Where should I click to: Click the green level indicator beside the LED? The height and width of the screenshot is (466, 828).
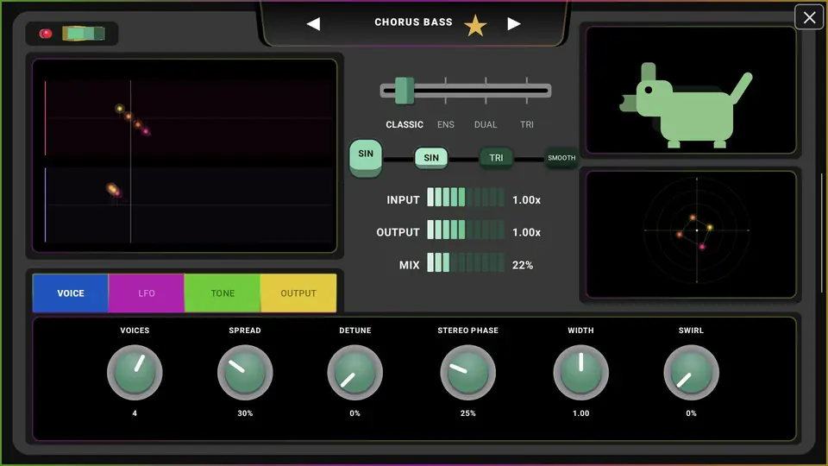click(x=84, y=34)
